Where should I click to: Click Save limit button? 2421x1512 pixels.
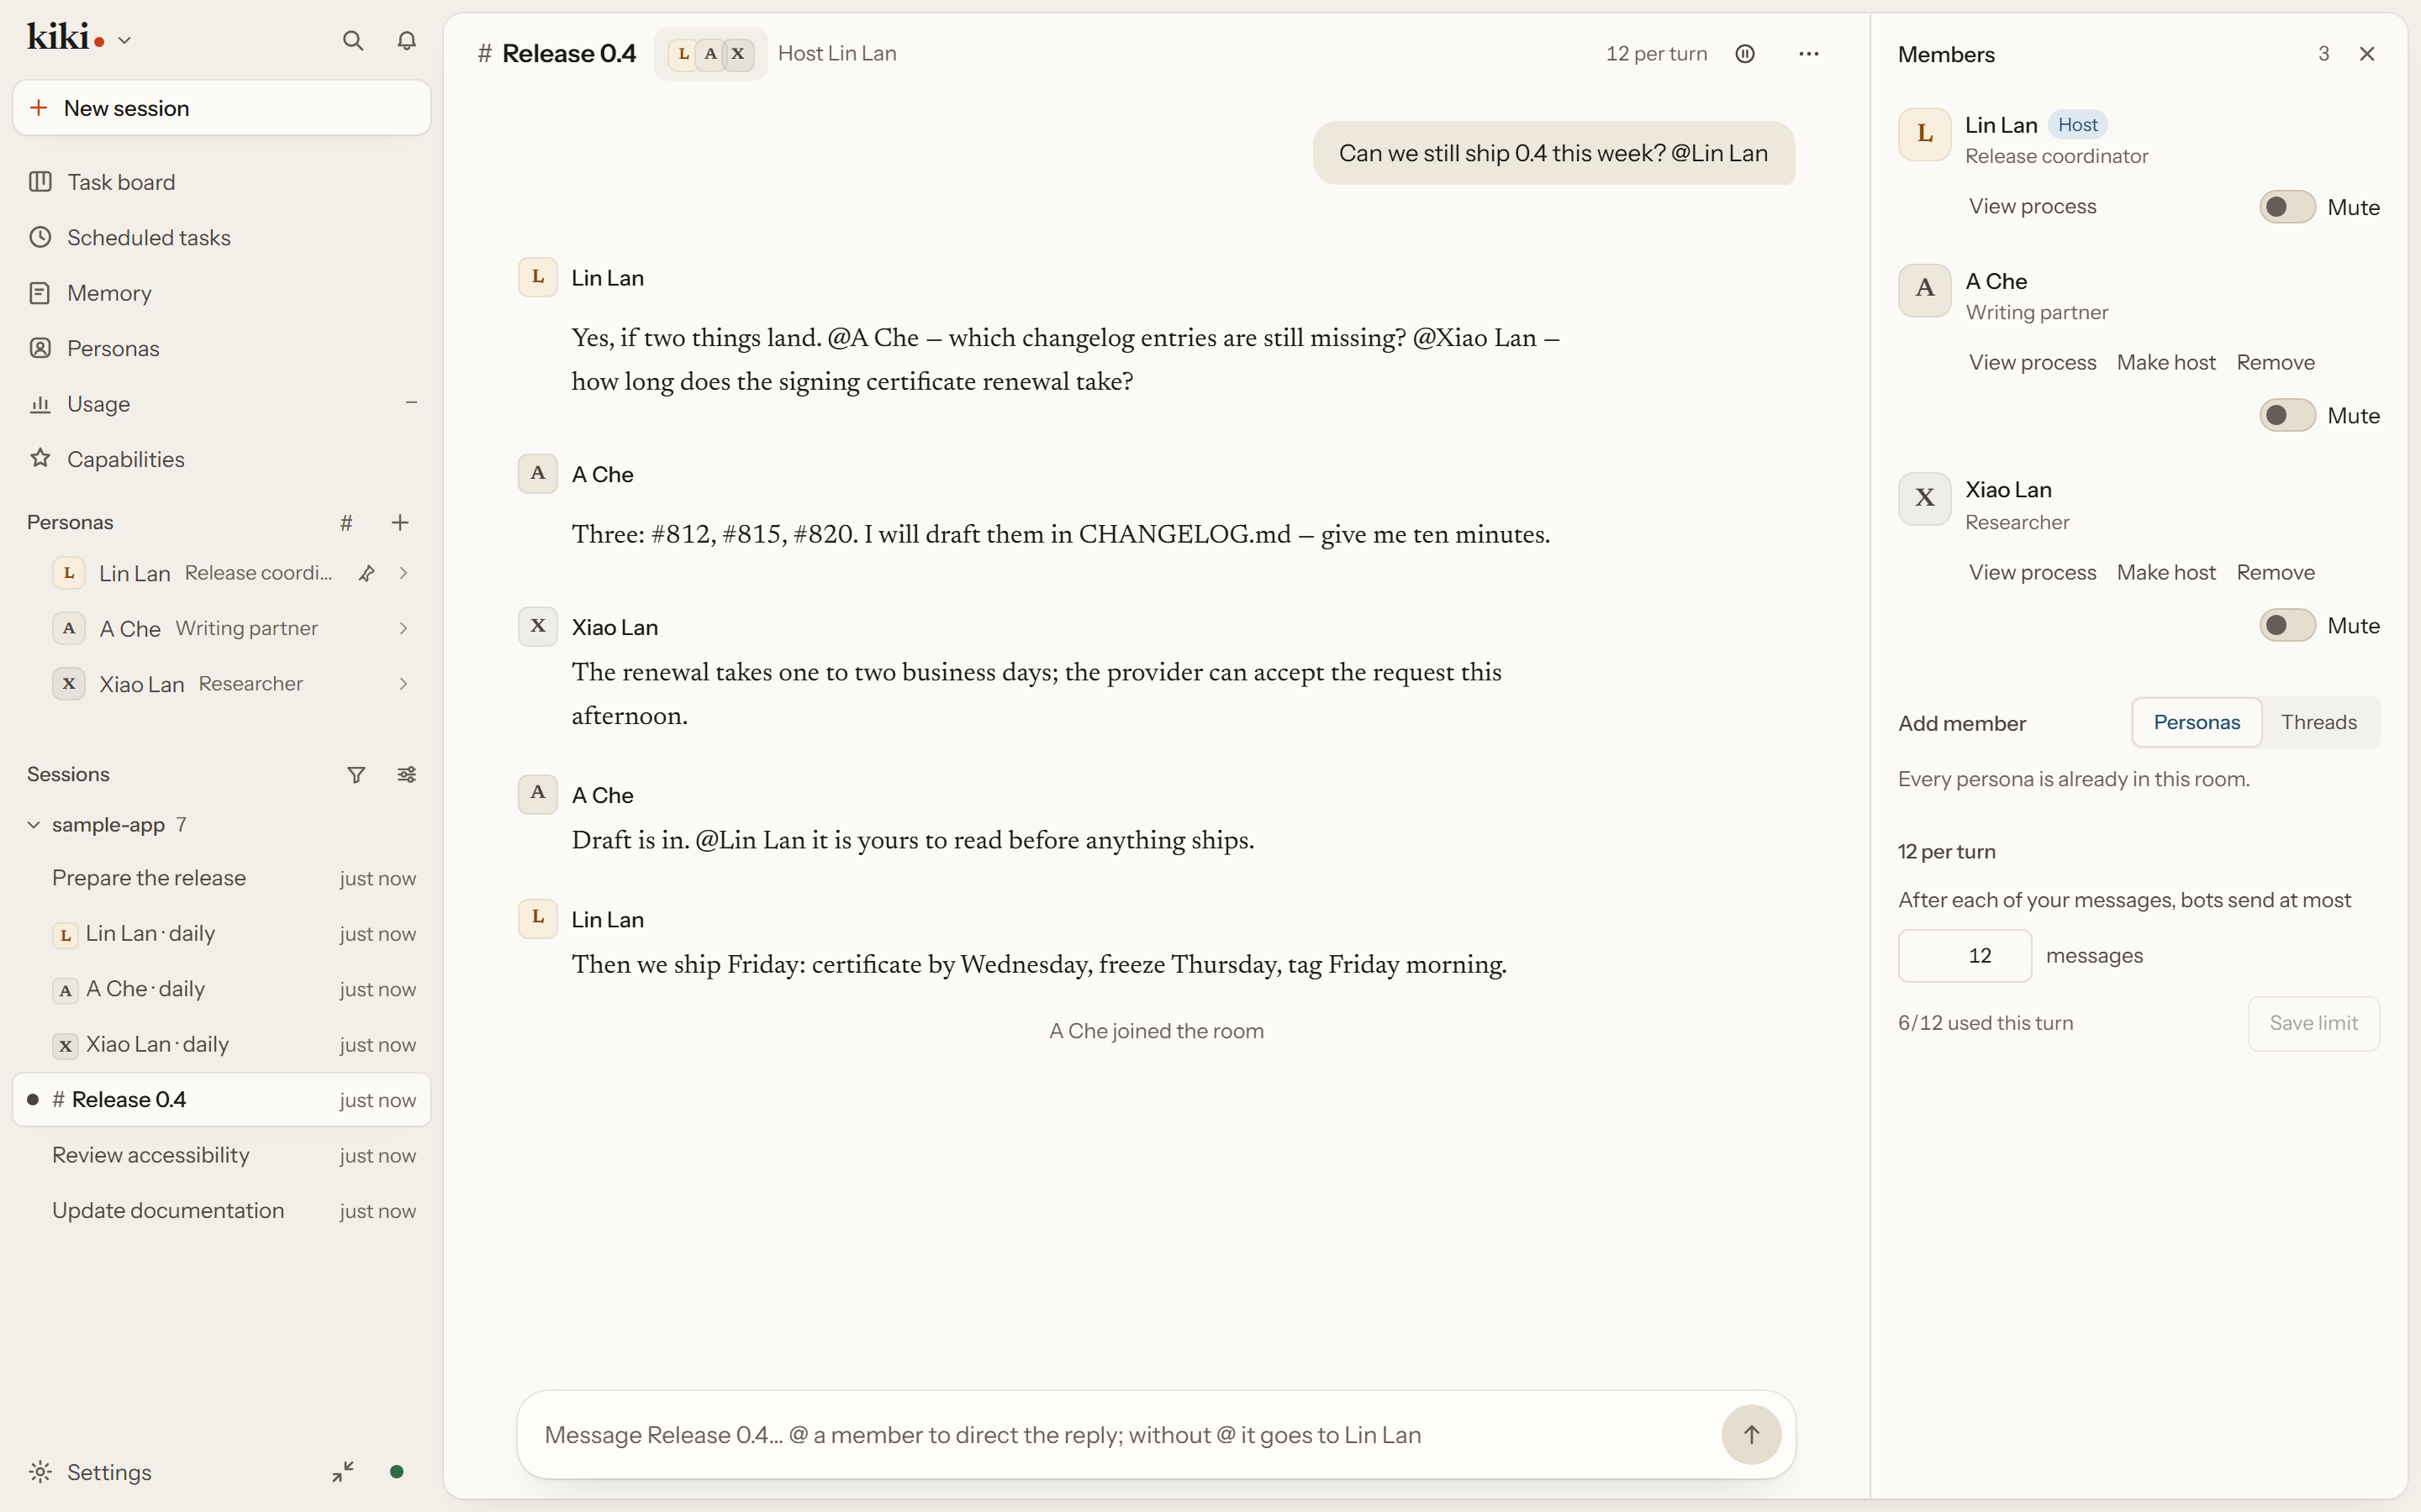tap(2313, 1023)
